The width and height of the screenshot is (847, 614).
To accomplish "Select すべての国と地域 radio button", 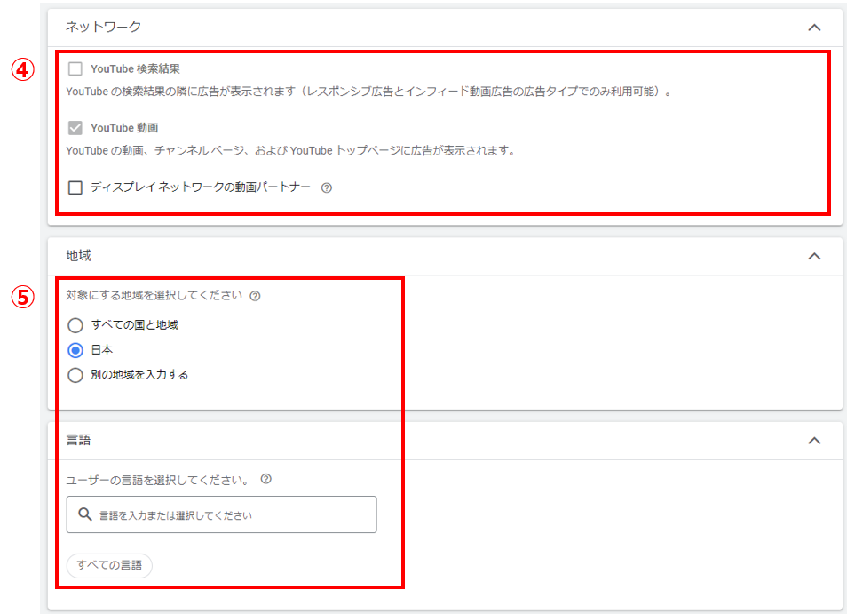I will pyautogui.click(x=75, y=325).
